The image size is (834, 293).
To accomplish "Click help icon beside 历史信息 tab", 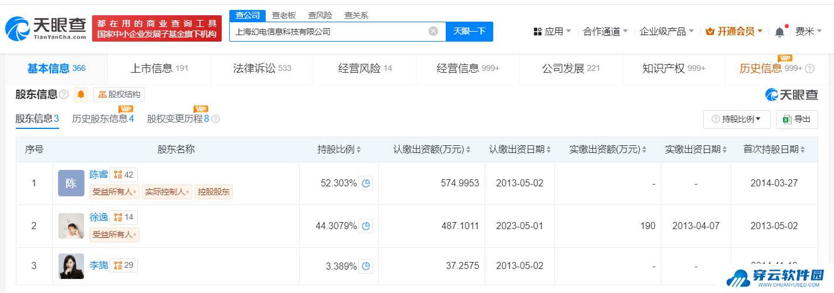I will point(810,69).
